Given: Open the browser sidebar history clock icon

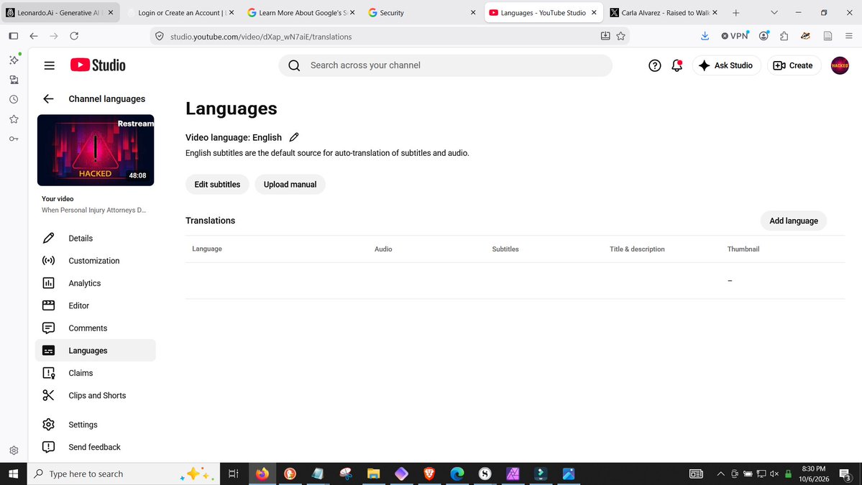Looking at the screenshot, I should 14,99.
